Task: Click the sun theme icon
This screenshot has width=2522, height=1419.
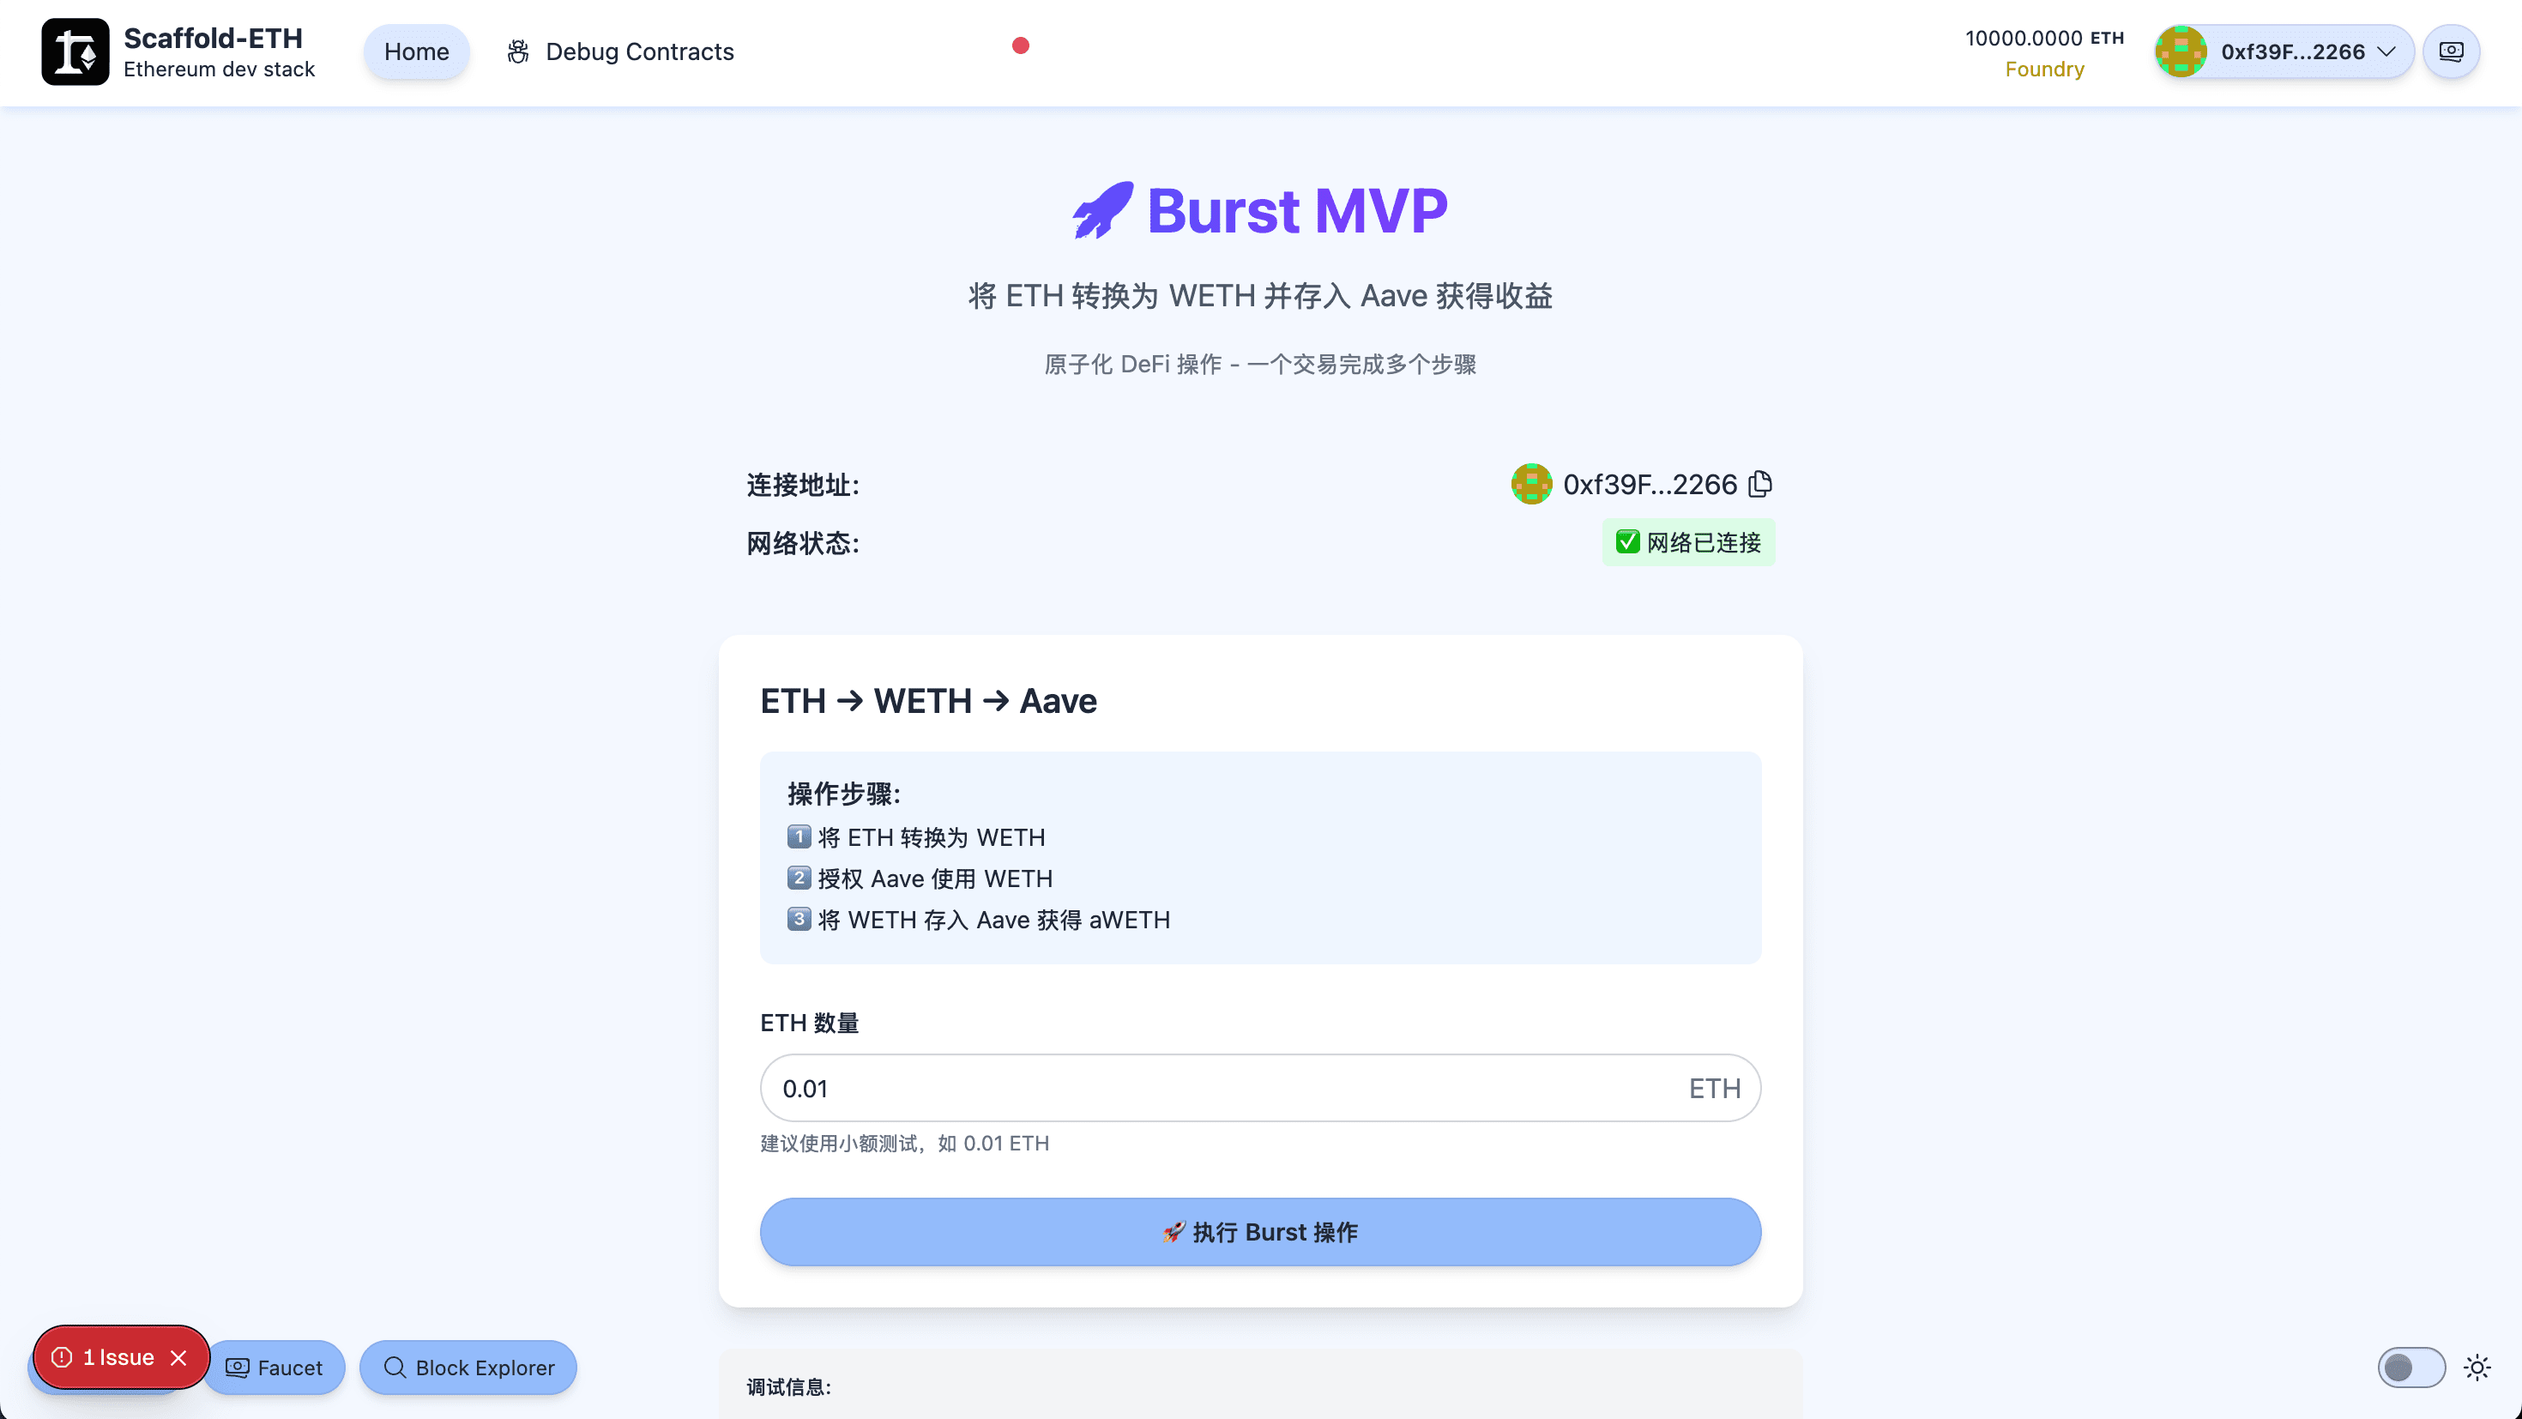Action: (x=2477, y=1368)
